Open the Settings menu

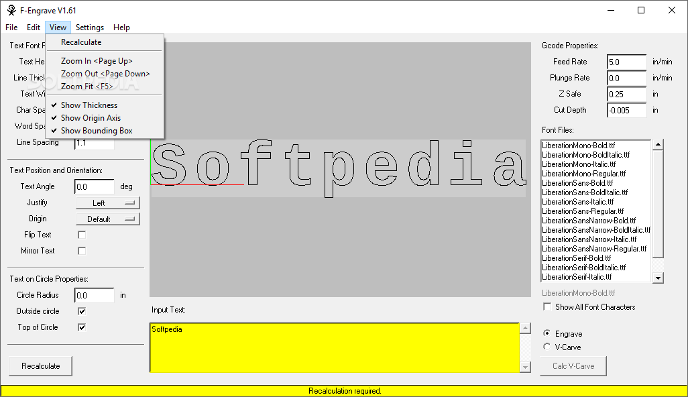[89, 27]
